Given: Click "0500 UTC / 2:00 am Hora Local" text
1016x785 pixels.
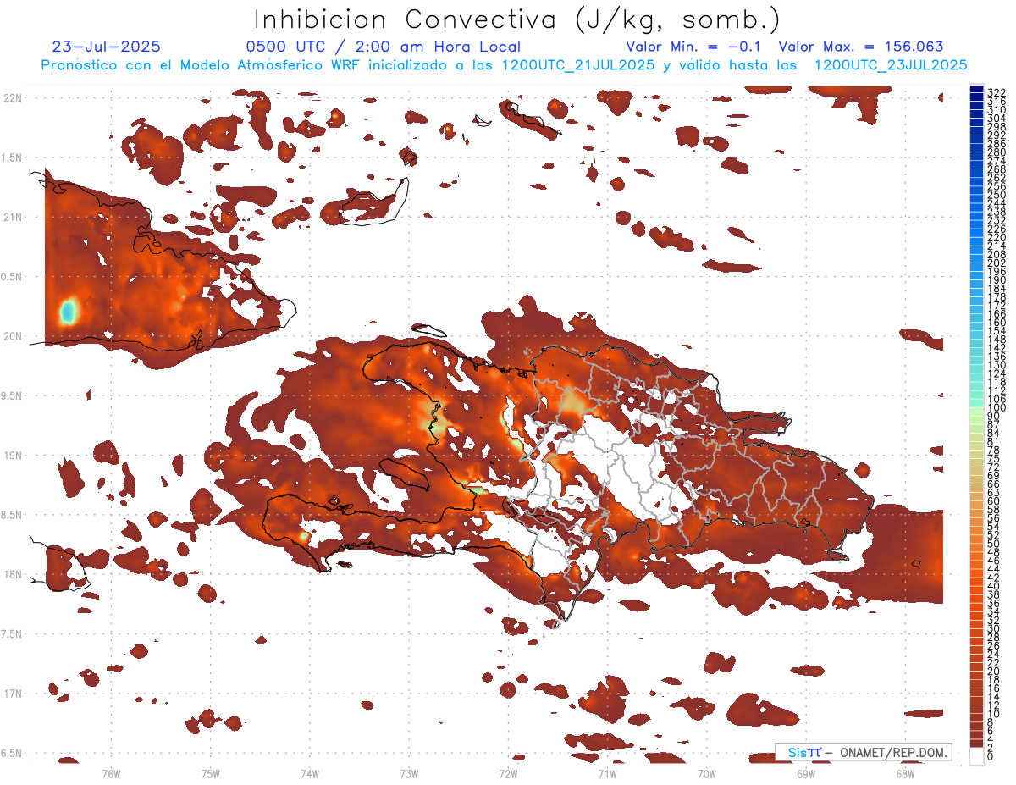Looking at the screenshot, I should pos(383,47).
